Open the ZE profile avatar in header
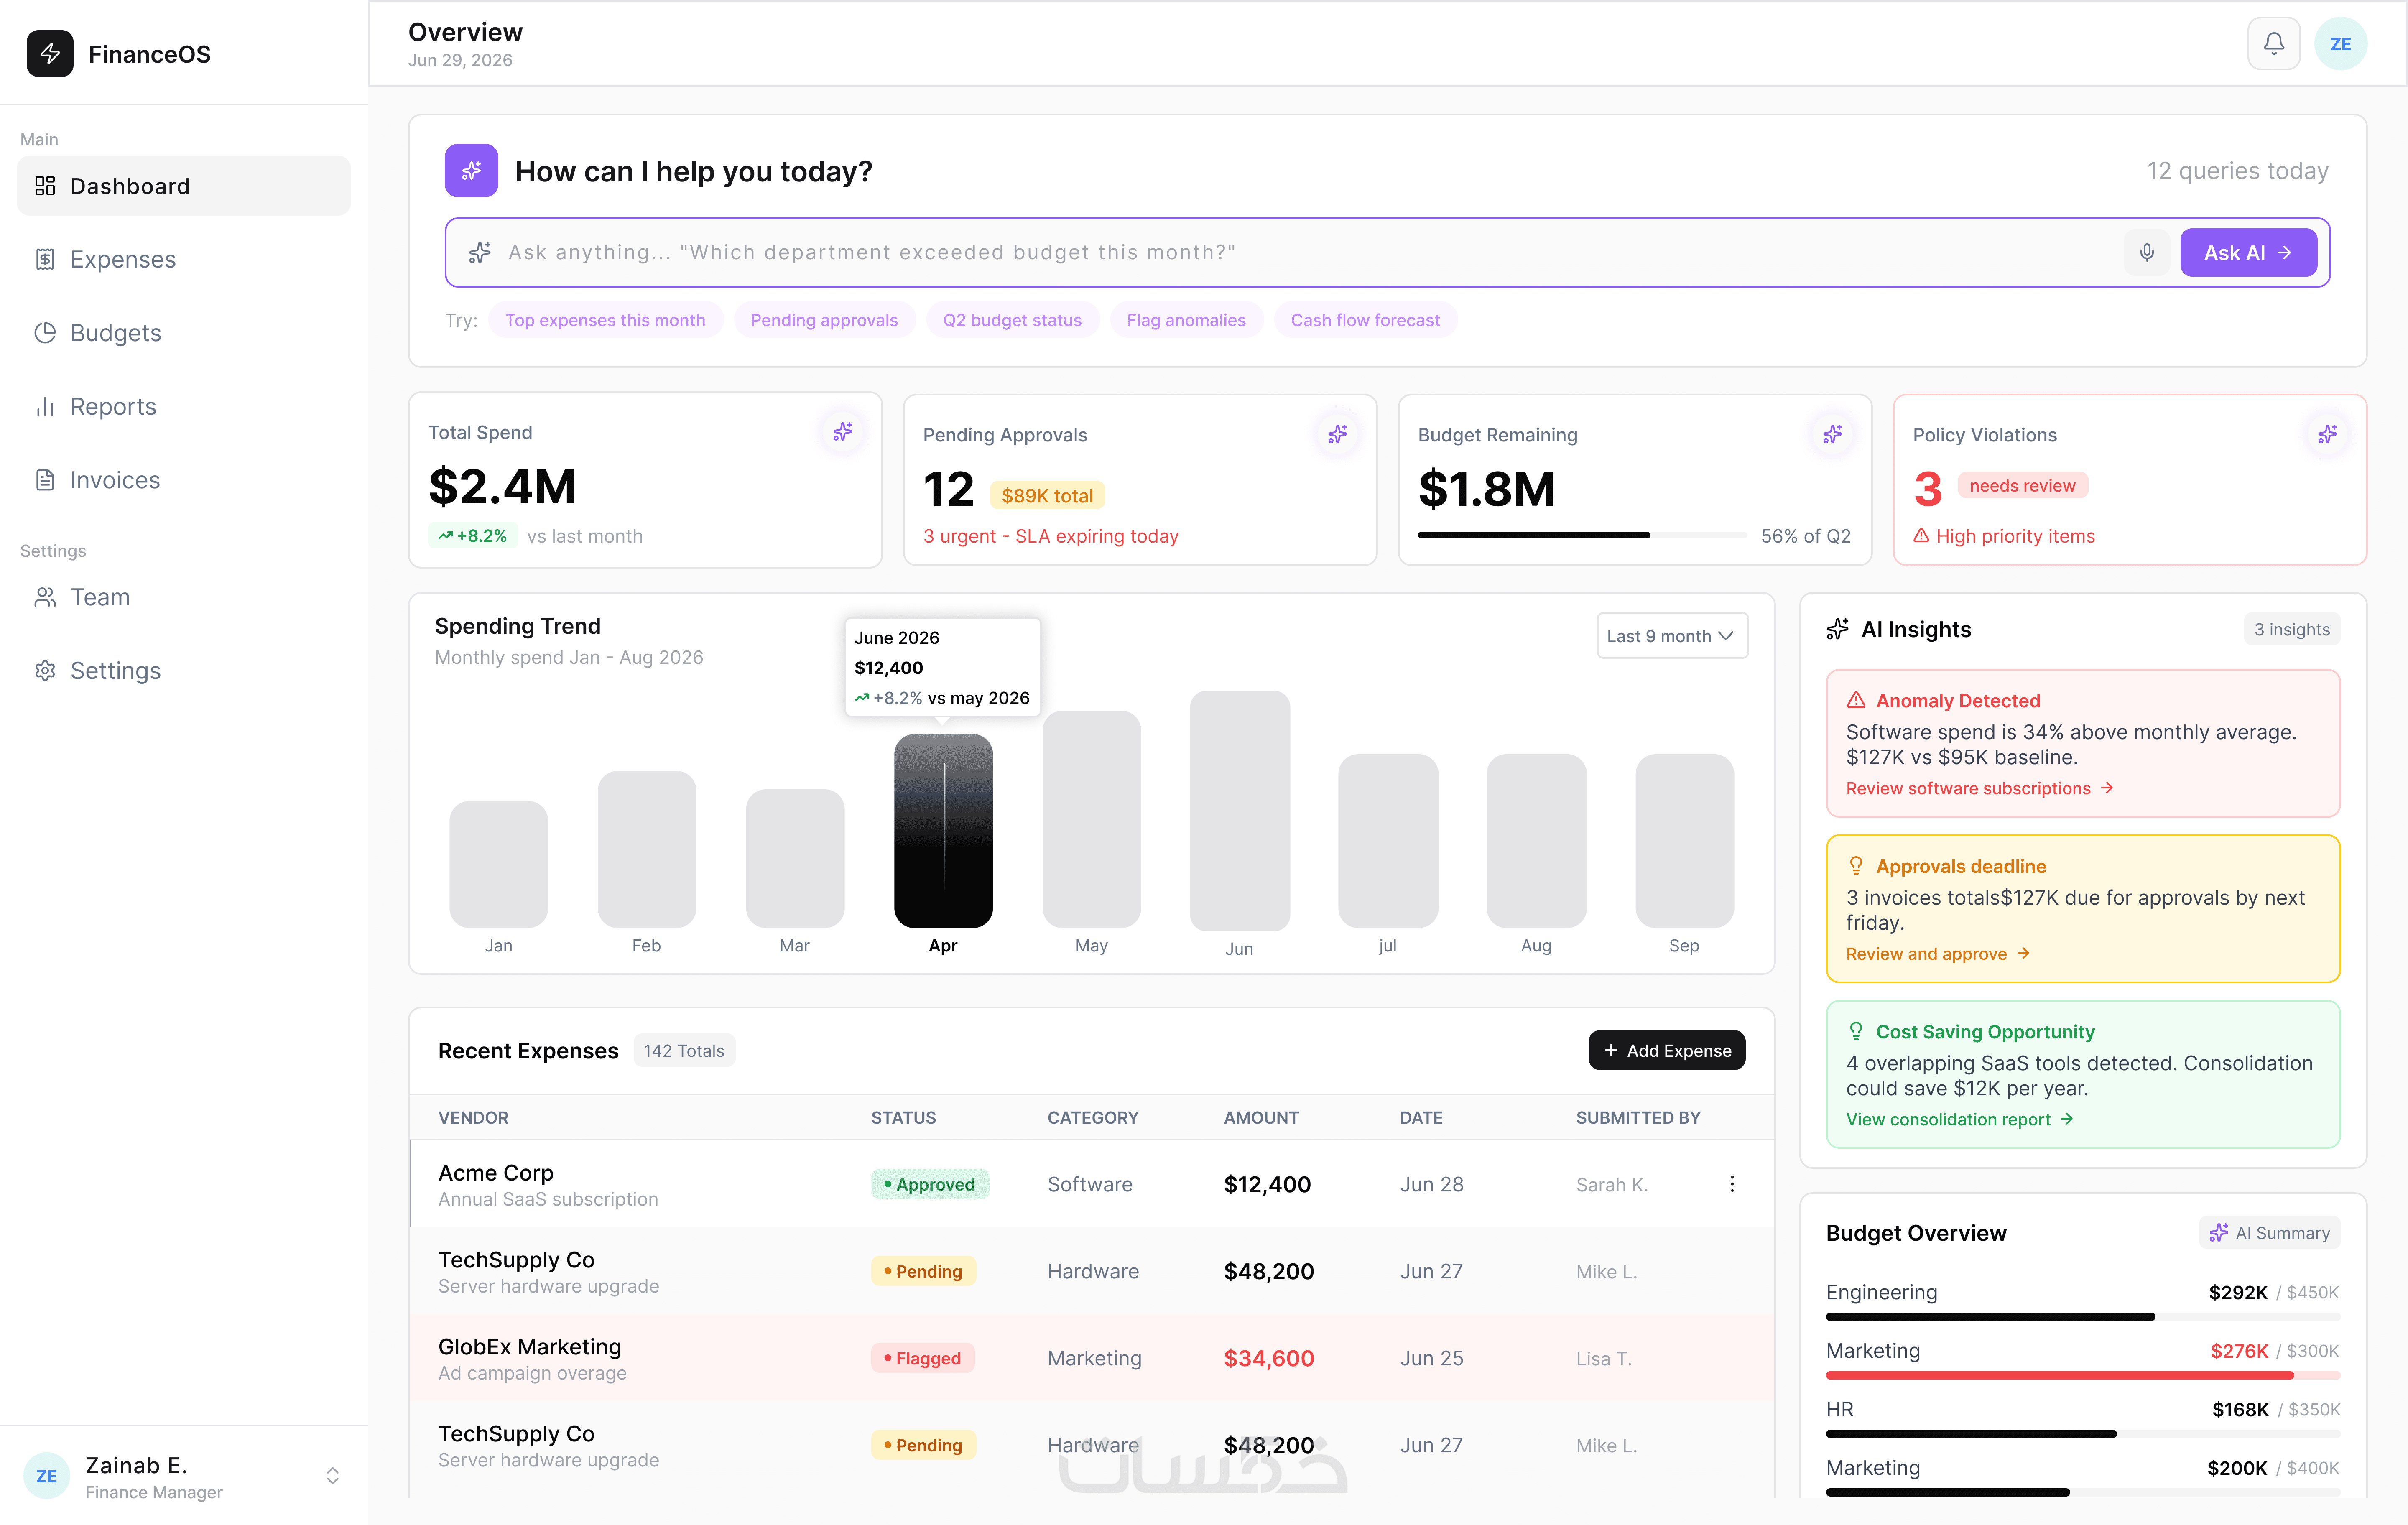 2340,44
